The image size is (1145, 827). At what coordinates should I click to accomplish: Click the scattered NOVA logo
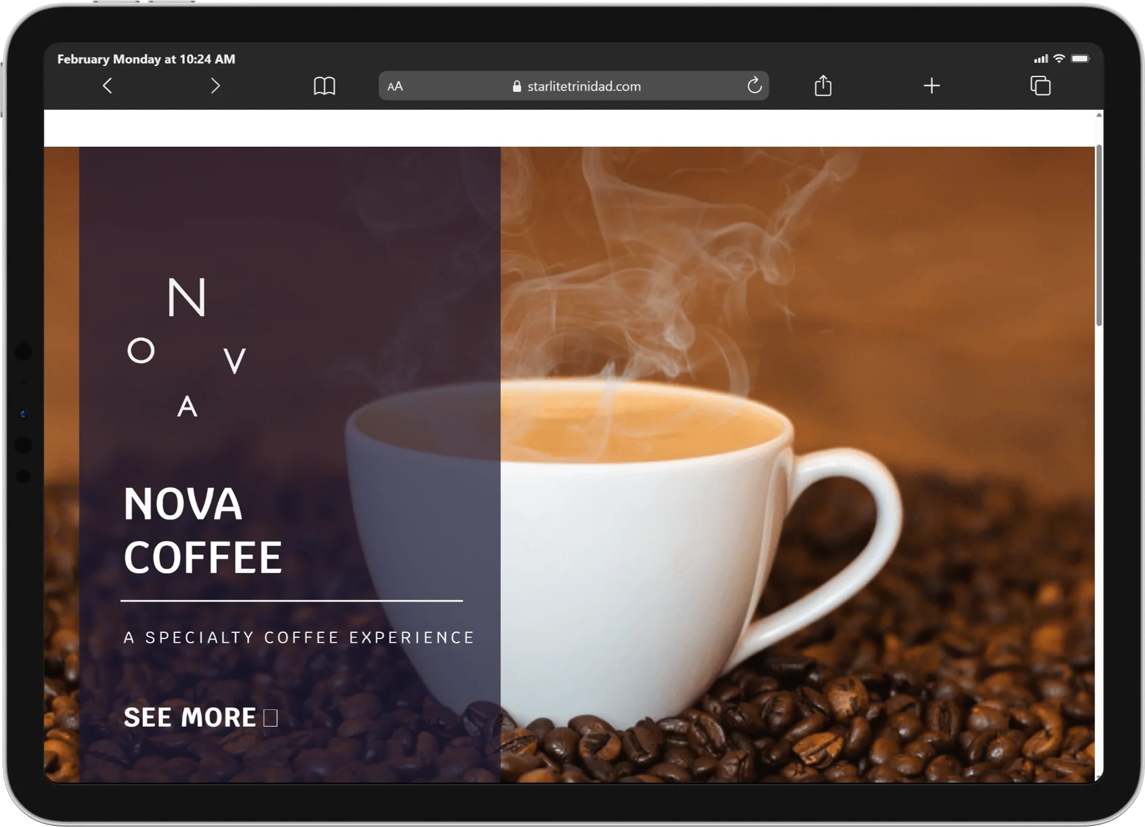pyautogui.click(x=186, y=348)
